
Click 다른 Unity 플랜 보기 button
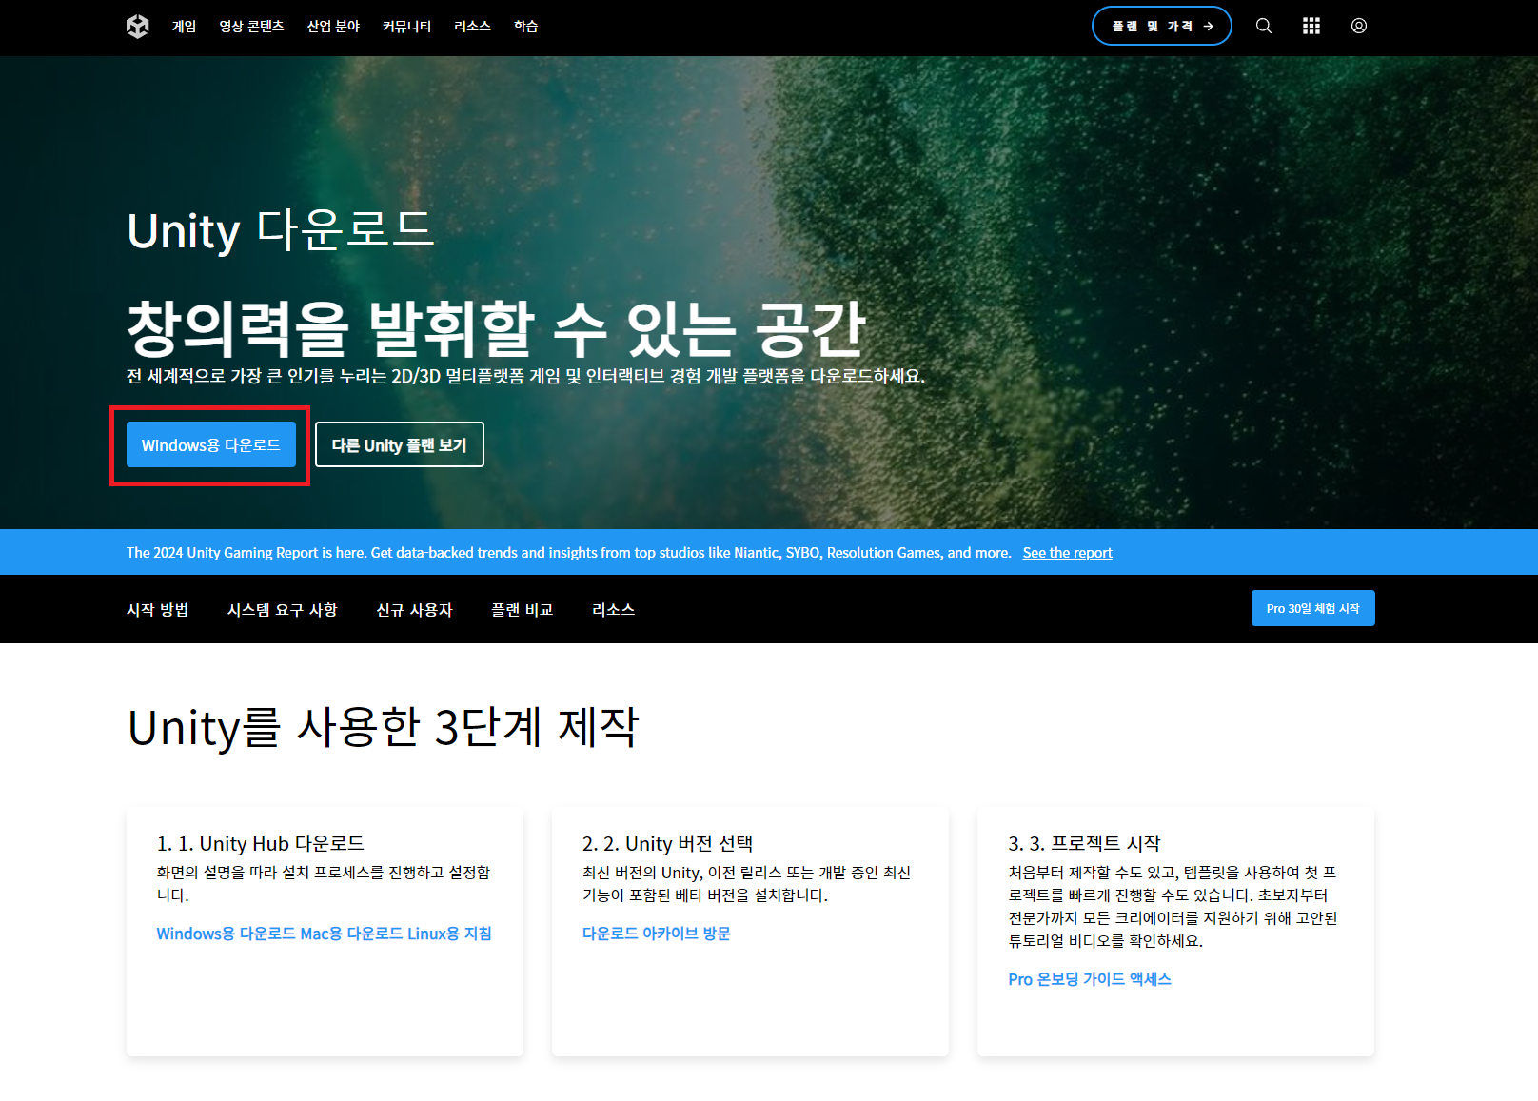400,445
